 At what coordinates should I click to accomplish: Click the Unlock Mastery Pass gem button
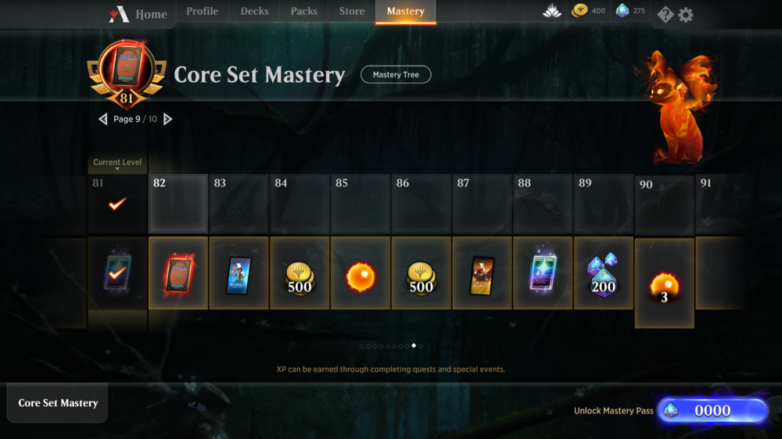pos(712,411)
